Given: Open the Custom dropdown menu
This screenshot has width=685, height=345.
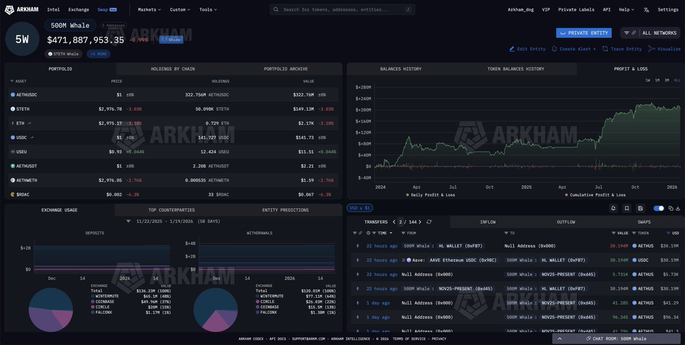Looking at the screenshot, I should pos(180,10).
